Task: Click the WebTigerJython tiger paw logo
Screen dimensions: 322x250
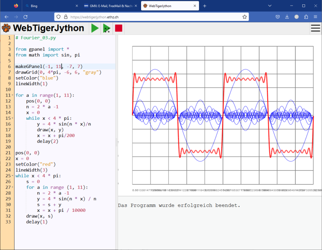Action: (x=6, y=28)
